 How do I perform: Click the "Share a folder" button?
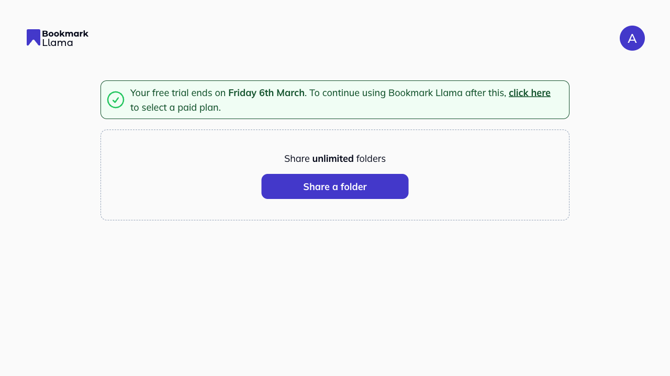(x=335, y=186)
